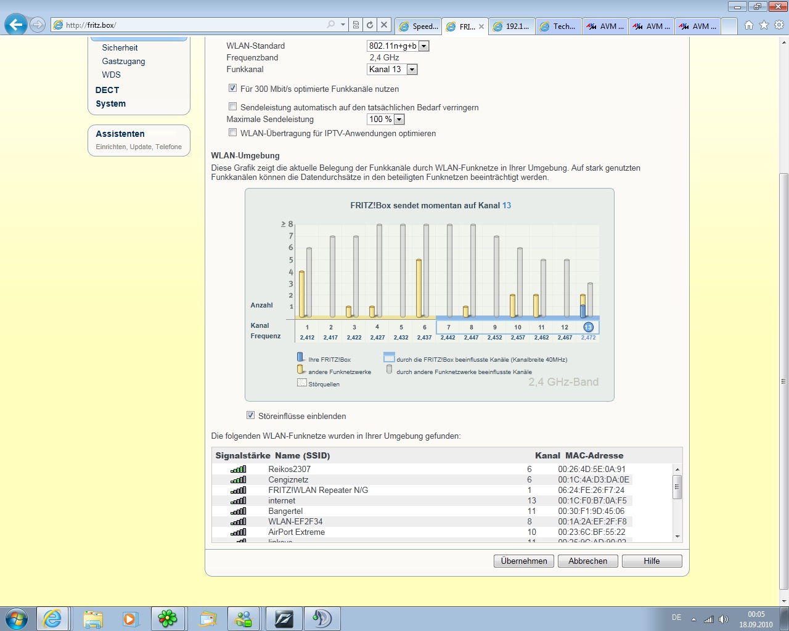Click MAC address 00:1C:F0:B7:0A:F5
Viewport: 789px width, 631px height.
592,500
